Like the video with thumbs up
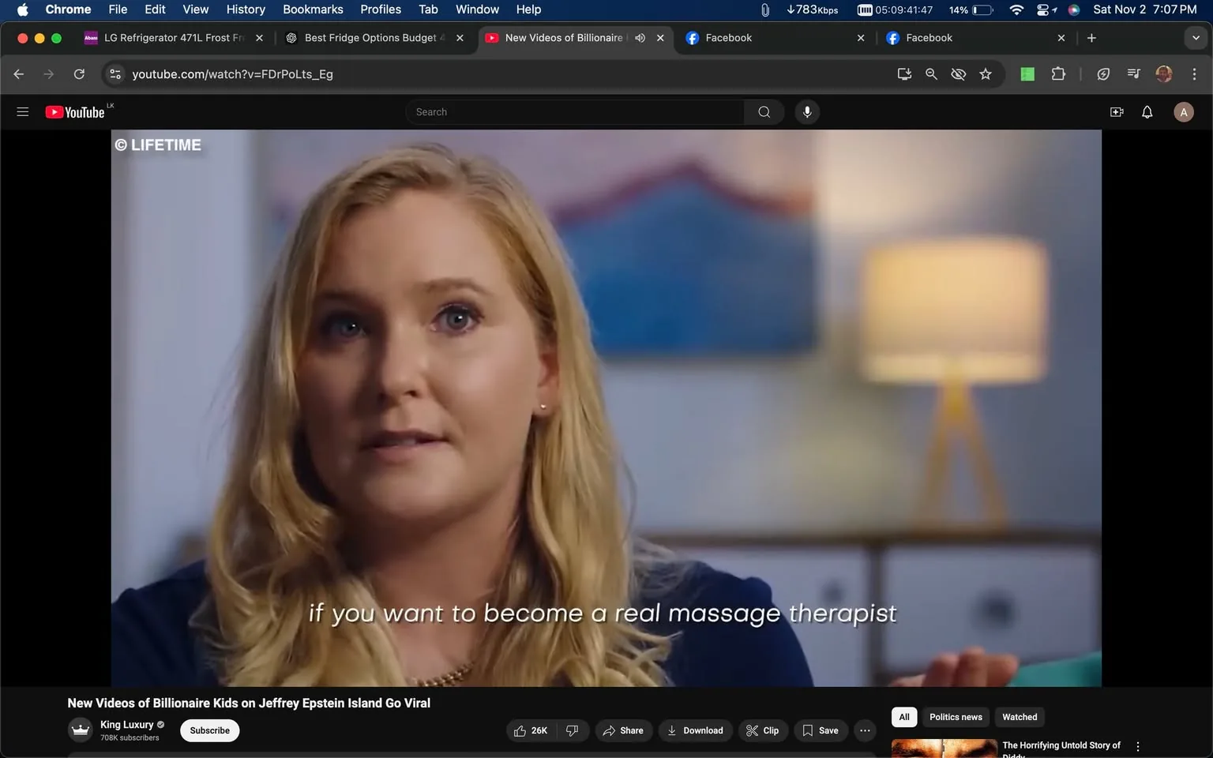1213x758 pixels. point(531,730)
